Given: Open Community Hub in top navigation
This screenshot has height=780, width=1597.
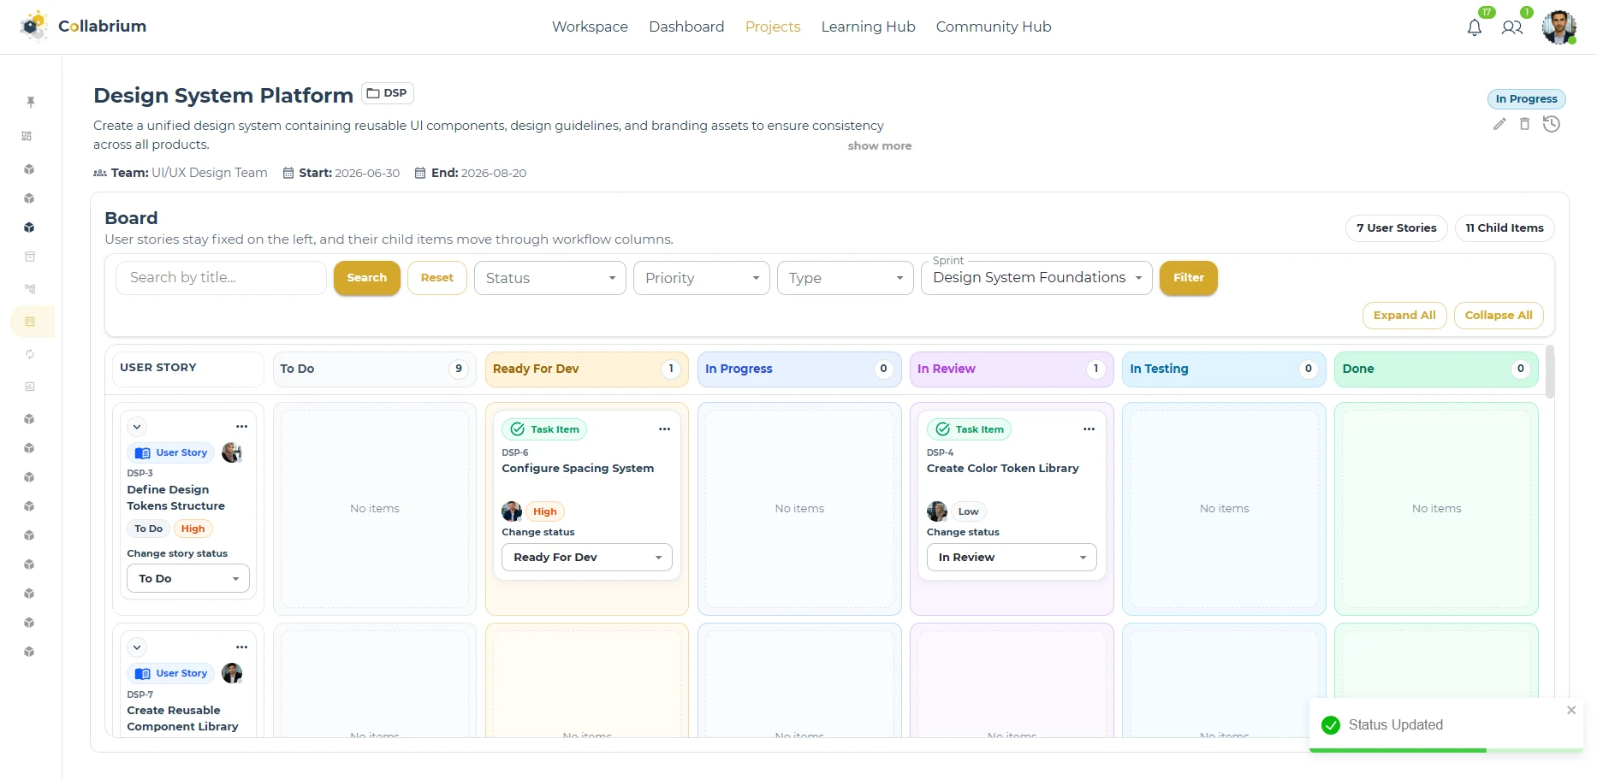Looking at the screenshot, I should [994, 27].
